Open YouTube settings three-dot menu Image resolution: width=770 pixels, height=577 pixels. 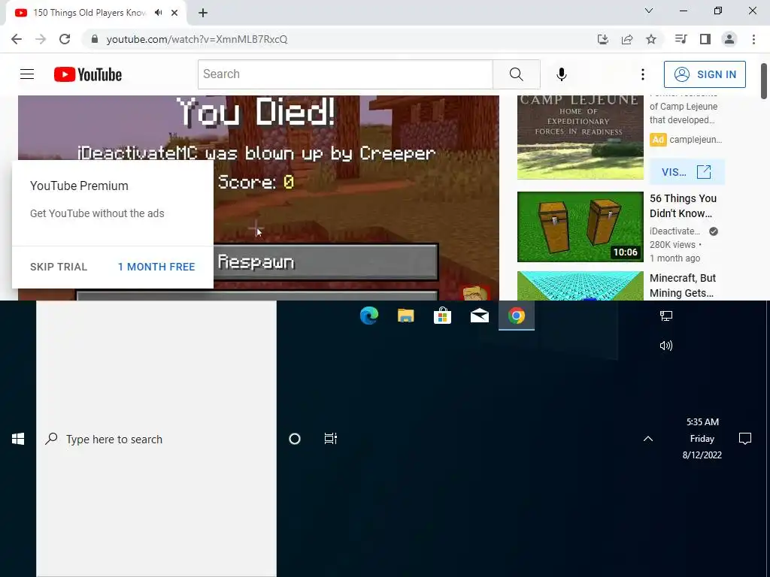point(642,74)
